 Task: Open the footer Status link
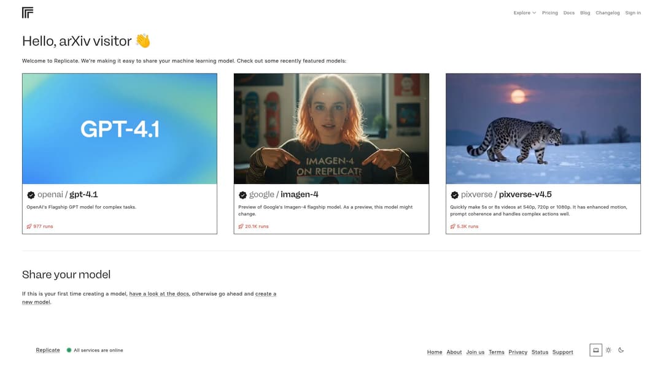coord(540,352)
